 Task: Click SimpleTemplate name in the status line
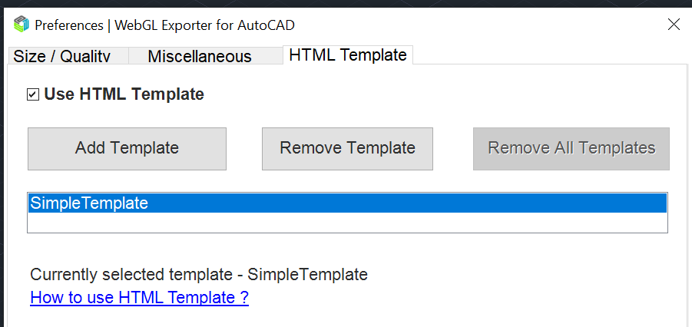point(307,275)
